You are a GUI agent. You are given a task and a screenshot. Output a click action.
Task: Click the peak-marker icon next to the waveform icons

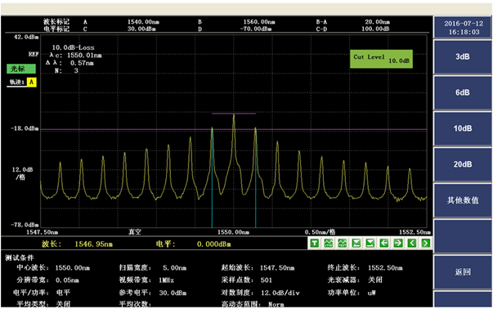[356, 243]
